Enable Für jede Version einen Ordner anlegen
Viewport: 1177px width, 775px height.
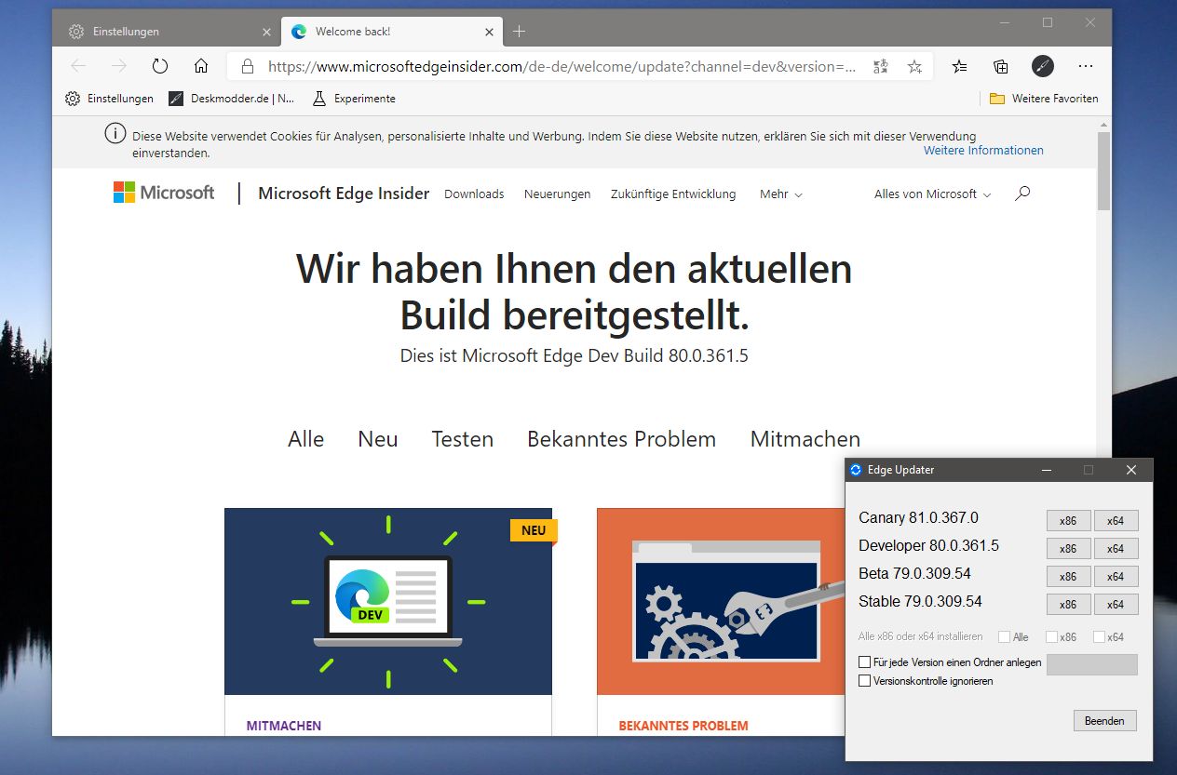[865, 662]
